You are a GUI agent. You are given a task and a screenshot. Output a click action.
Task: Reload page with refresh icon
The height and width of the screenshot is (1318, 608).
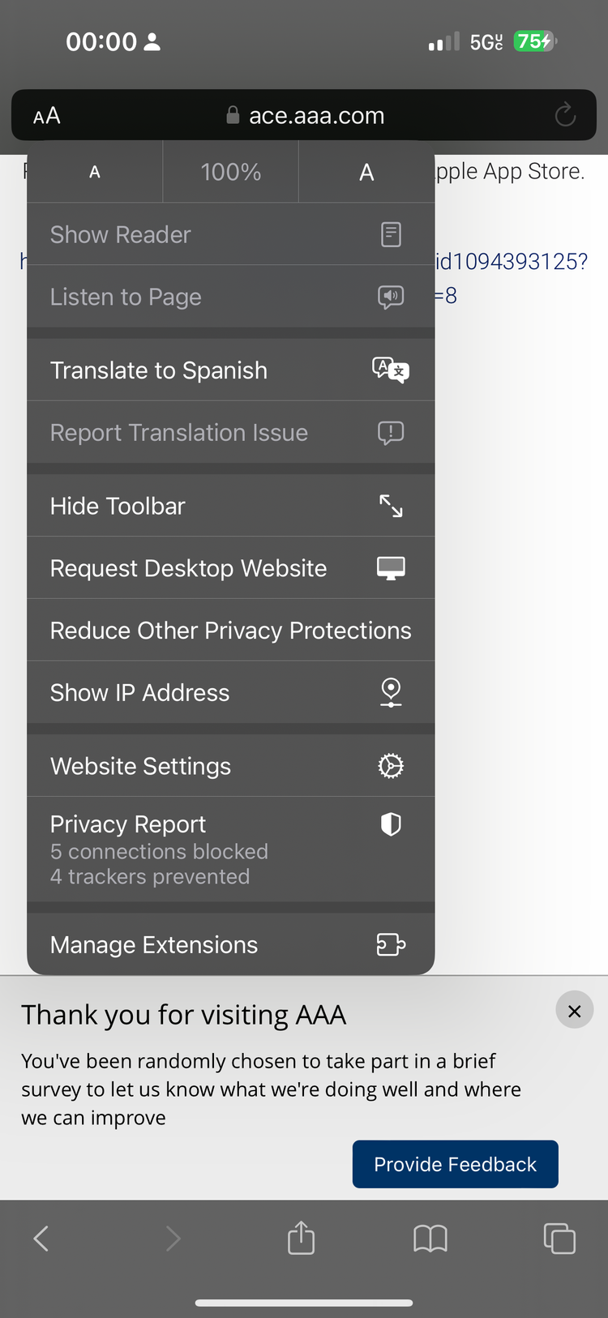[x=565, y=115]
